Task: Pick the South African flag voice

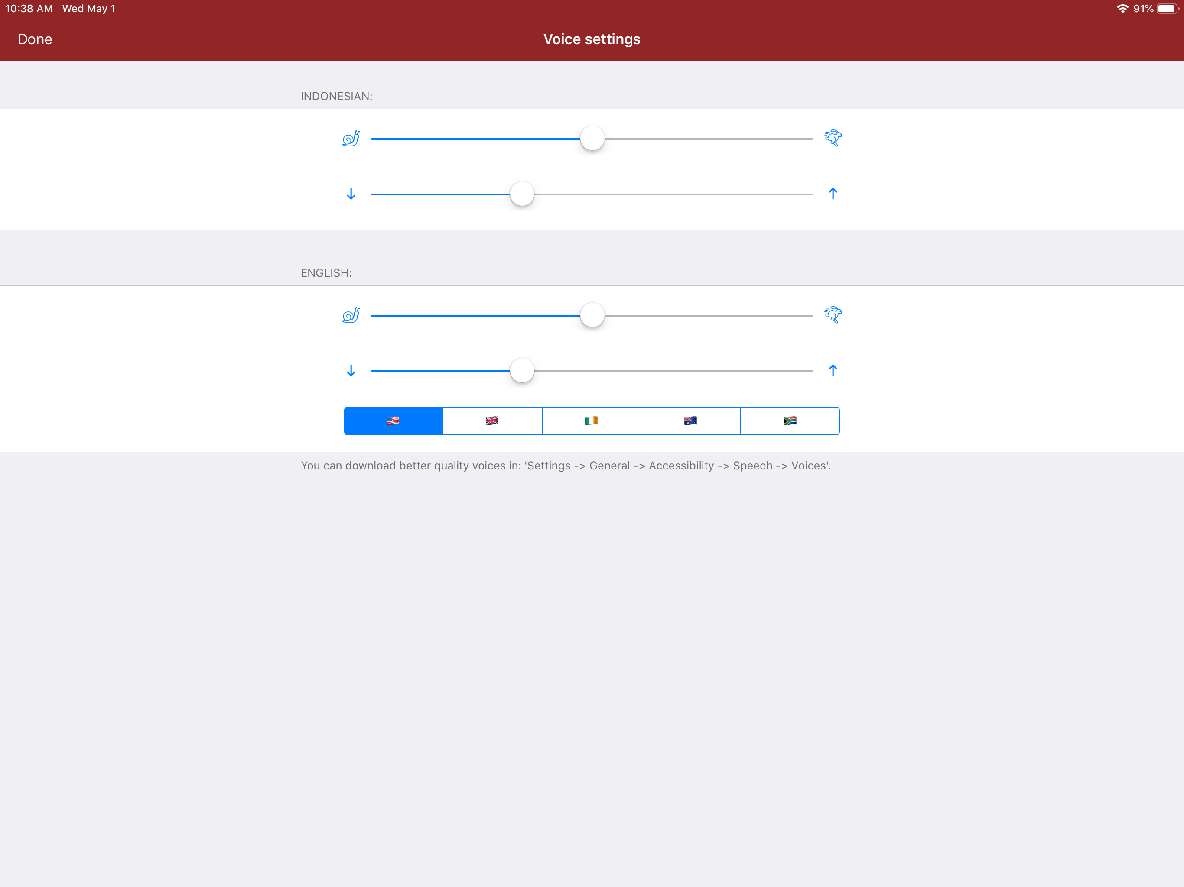Action: coord(790,421)
